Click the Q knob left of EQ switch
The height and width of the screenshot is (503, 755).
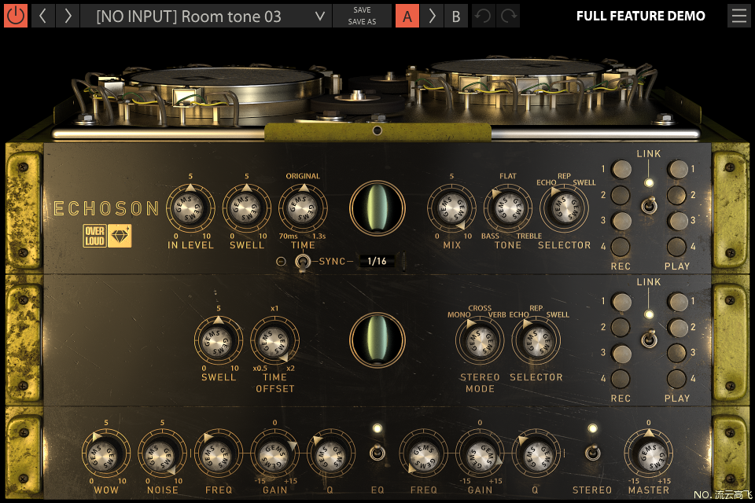(x=331, y=454)
